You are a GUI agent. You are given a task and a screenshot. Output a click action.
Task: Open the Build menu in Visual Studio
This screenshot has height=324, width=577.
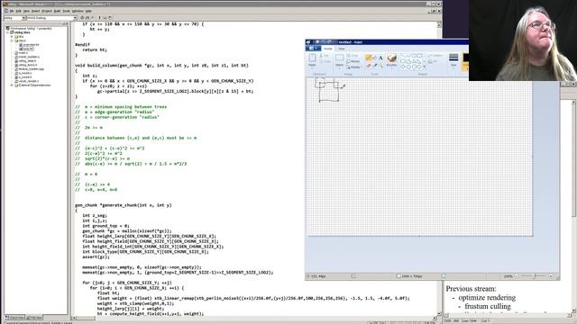click(57, 11)
